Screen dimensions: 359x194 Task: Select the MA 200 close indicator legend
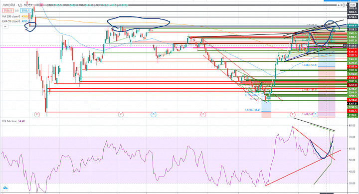coord(11,16)
